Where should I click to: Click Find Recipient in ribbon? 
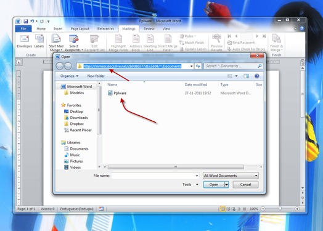(241, 43)
